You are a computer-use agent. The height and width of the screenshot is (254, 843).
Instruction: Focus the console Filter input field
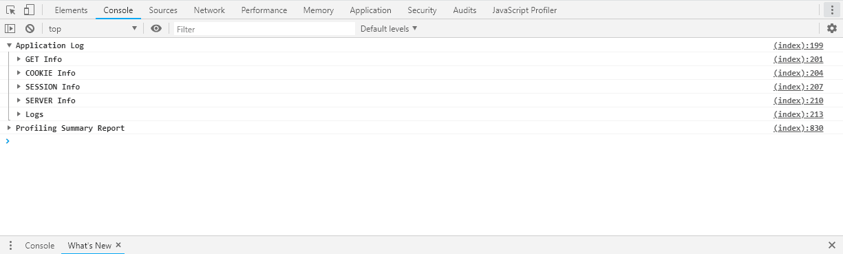(264, 29)
